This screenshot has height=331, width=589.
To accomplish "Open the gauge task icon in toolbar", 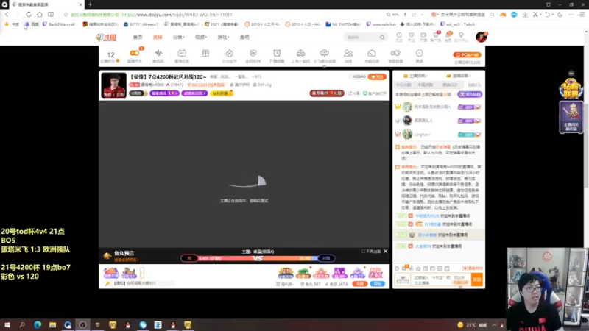I will [372, 53].
